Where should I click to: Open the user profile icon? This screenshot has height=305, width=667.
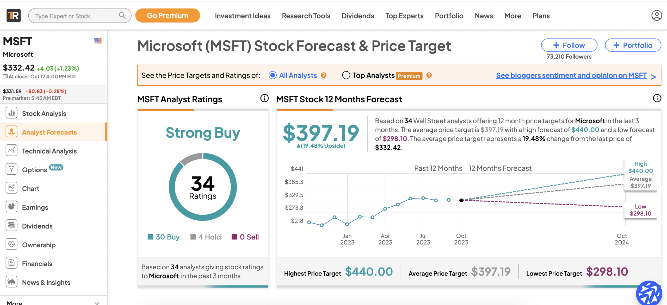(x=657, y=16)
